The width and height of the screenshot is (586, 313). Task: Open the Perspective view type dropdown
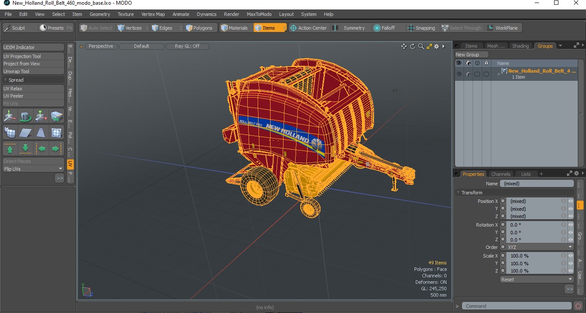click(x=101, y=46)
